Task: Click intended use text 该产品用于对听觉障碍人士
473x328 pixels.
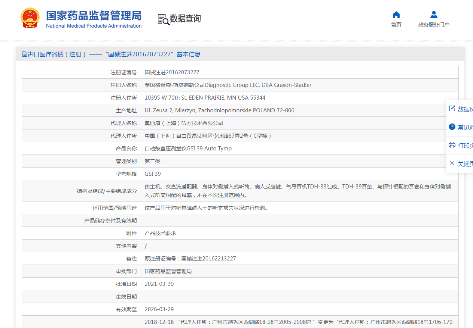Action: pyautogui.click(x=207, y=208)
